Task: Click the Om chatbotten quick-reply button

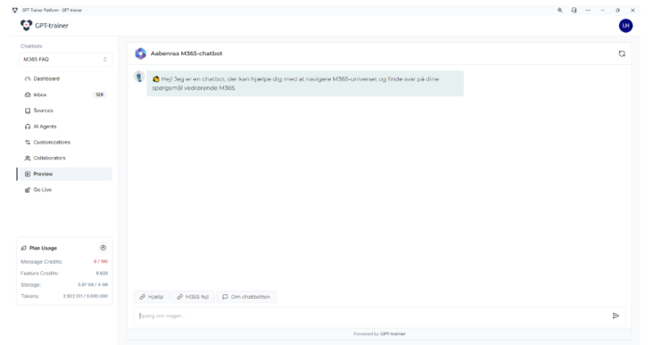Action: point(246,297)
